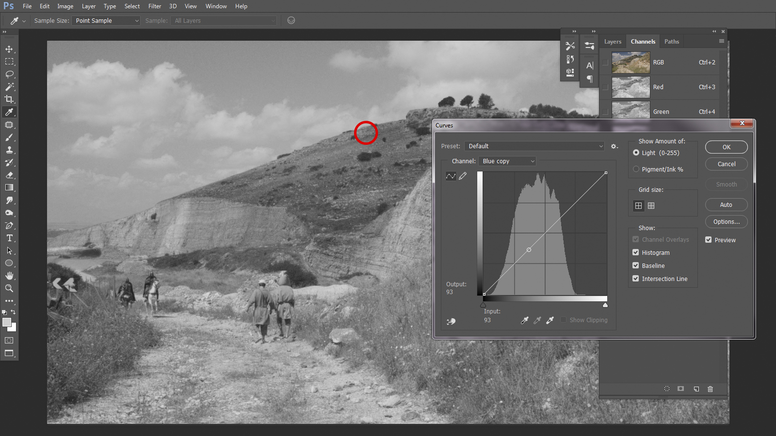Select the Zoom tool
Image resolution: width=776 pixels, height=436 pixels.
[x=9, y=288]
